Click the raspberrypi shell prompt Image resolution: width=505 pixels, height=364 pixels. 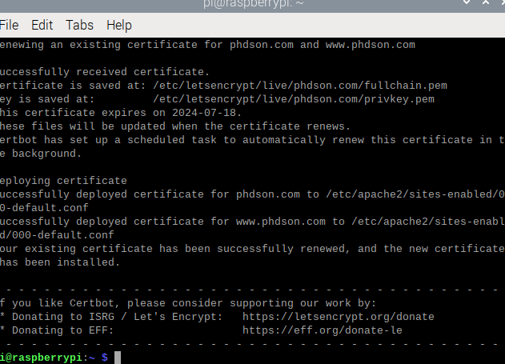pyautogui.click(x=54, y=358)
